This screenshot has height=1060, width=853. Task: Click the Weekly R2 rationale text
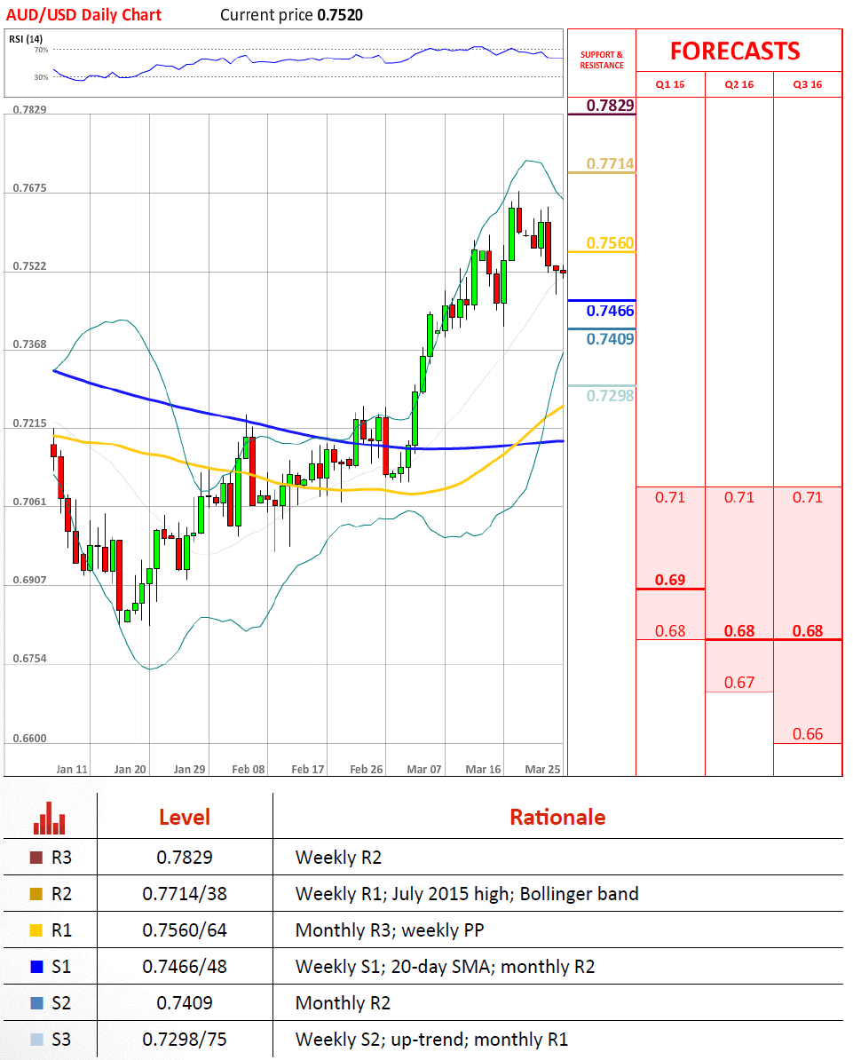339,858
